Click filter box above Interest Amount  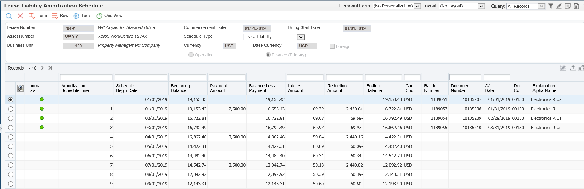click(x=305, y=77)
